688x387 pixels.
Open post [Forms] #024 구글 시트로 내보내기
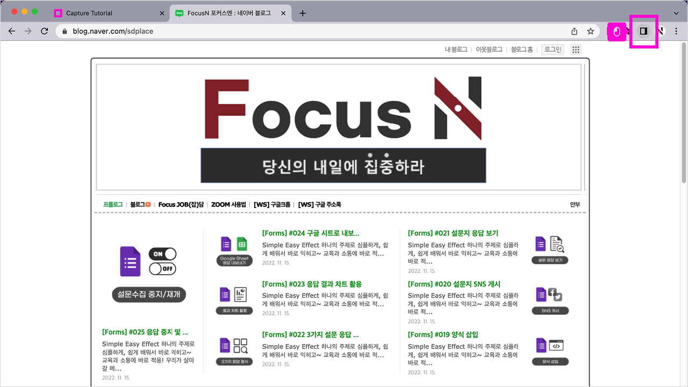[x=312, y=233]
